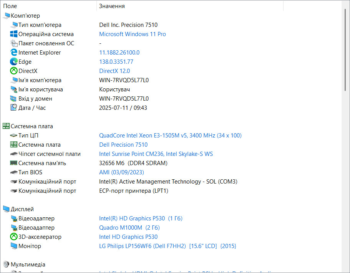Viewport: 350px width, 273px height.
Task: Click the Ім'я комп'ютера row icon
Action: (x=14, y=80)
